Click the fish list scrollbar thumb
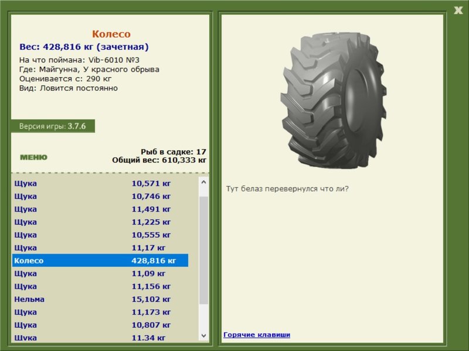Screen dimensions: 469x351 point(203,250)
